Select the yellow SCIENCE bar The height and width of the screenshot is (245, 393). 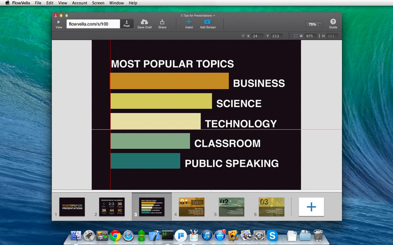pos(161,101)
